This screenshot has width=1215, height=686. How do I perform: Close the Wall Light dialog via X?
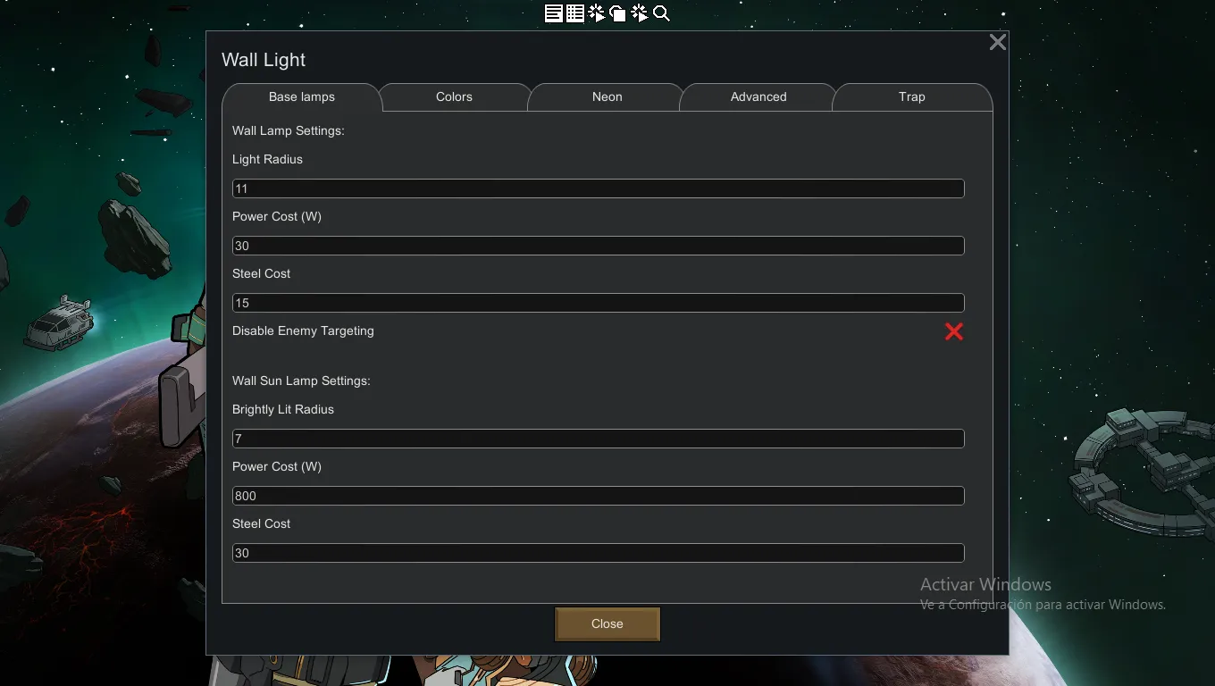[998, 42]
